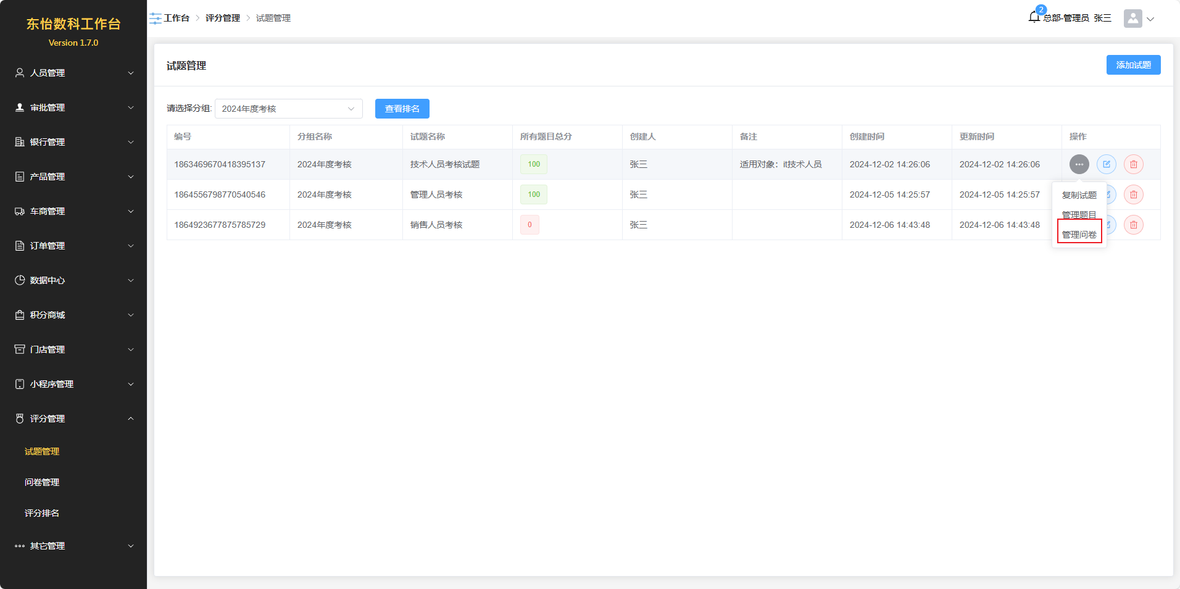This screenshot has width=1180, height=589.
Task: Click the more options button in first row
Action: [x=1079, y=164]
